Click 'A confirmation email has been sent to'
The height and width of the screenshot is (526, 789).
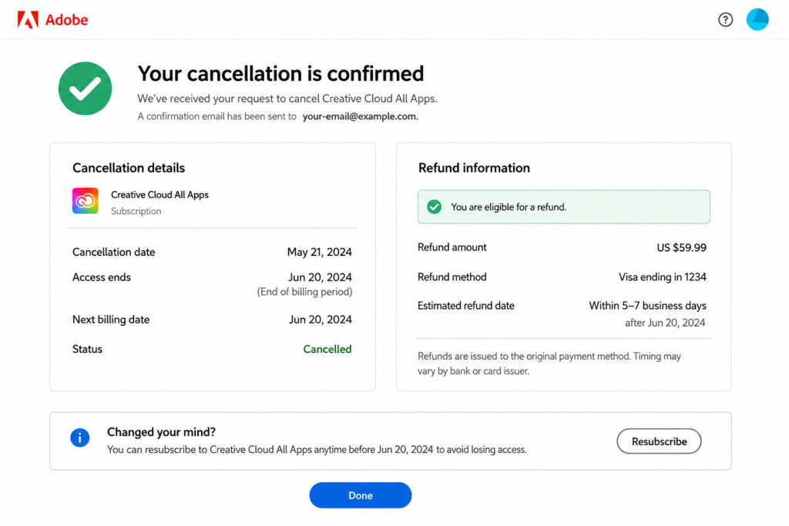pos(217,116)
